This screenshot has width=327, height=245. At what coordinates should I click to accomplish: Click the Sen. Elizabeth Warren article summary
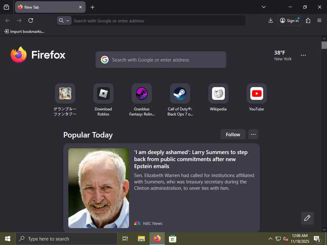click(194, 182)
